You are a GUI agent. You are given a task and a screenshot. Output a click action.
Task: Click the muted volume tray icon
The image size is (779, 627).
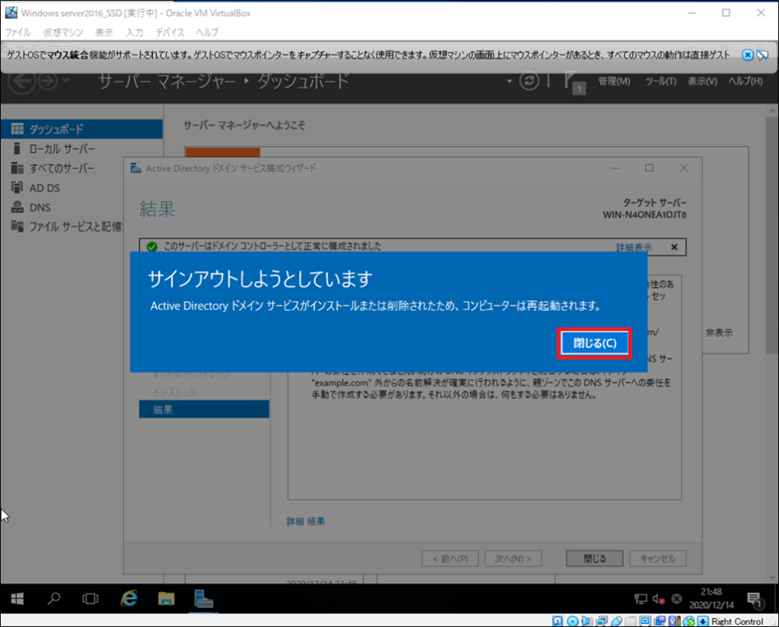click(x=658, y=599)
